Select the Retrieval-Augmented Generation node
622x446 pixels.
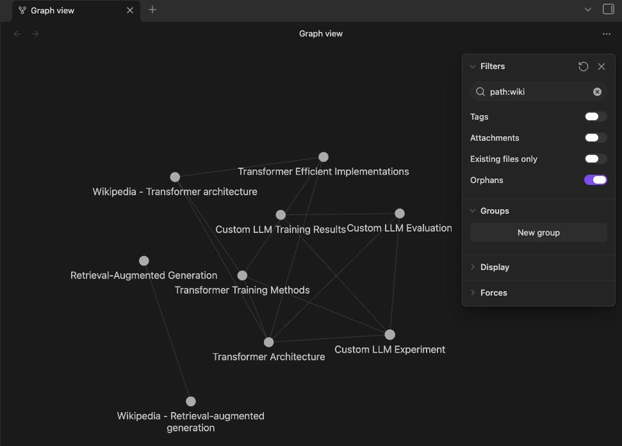coord(144,261)
